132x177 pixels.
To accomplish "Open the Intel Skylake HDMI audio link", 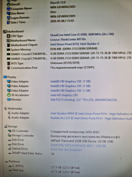I will (x=91, y=114).
